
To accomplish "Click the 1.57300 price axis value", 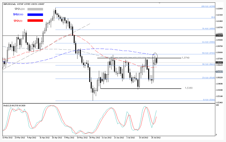I will tap(219, 59).
